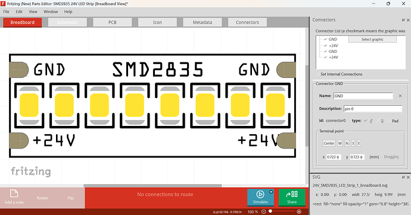The width and height of the screenshot is (411, 215).
Task: Open the Window menu
Action: pos(51,12)
